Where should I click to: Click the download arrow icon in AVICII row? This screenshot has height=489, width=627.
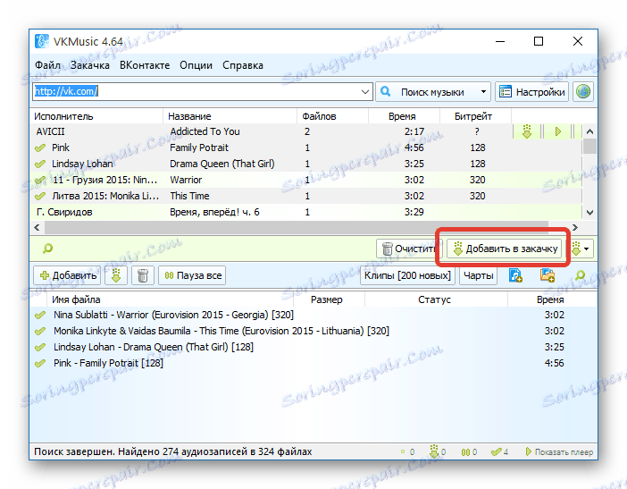[527, 131]
